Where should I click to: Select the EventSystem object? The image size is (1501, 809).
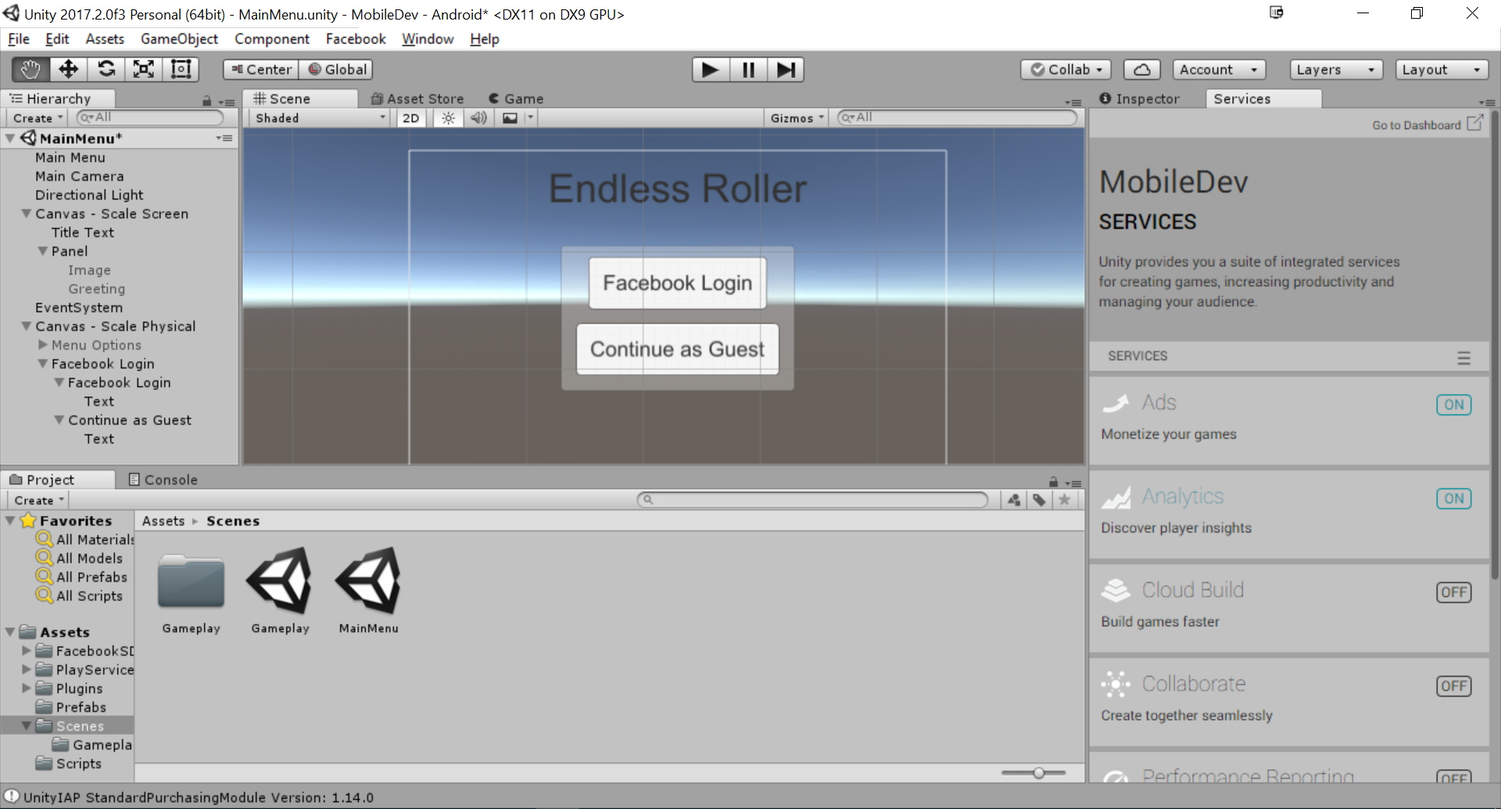(78, 307)
